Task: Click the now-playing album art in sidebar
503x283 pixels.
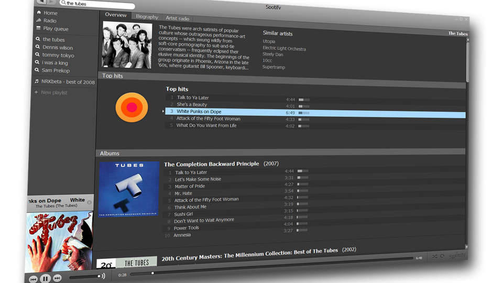Action: point(59,241)
